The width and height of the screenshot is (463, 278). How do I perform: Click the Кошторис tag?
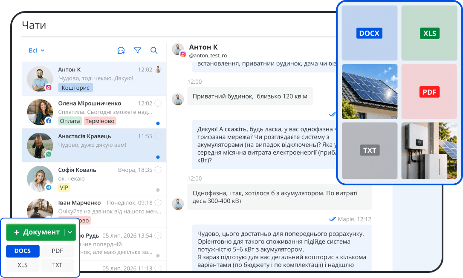75,88
